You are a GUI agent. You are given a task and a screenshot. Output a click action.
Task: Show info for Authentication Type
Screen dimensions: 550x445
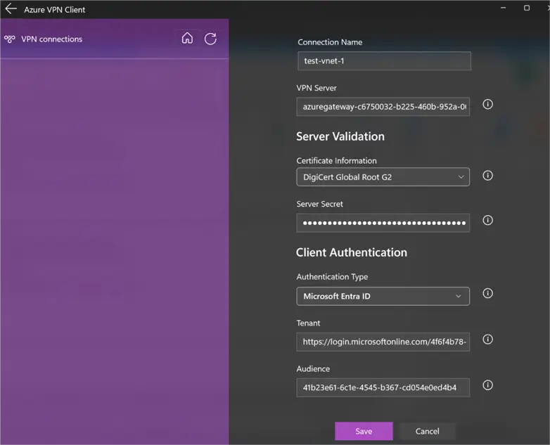[x=487, y=293]
